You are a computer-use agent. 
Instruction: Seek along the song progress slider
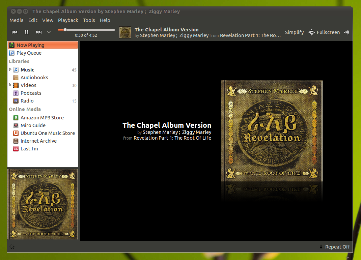click(86, 30)
